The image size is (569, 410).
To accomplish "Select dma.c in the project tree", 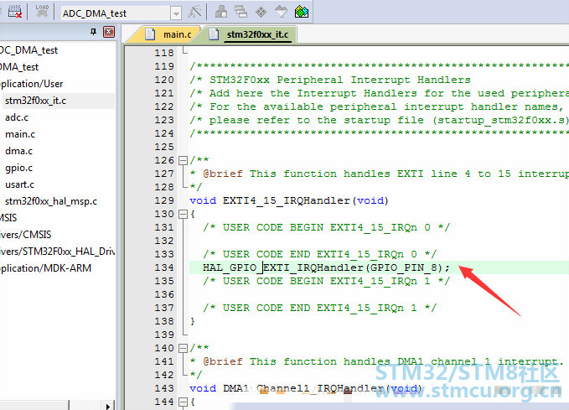I will (19, 151).
